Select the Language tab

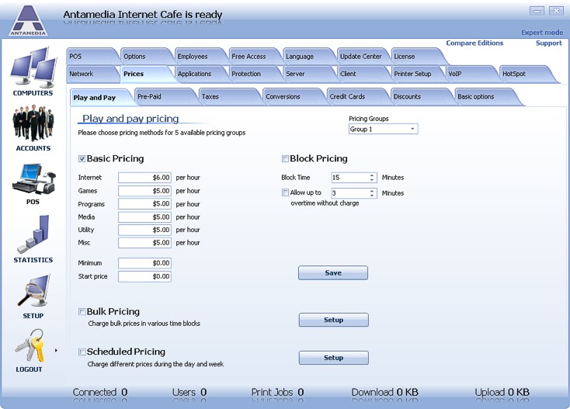pos(308,57)
